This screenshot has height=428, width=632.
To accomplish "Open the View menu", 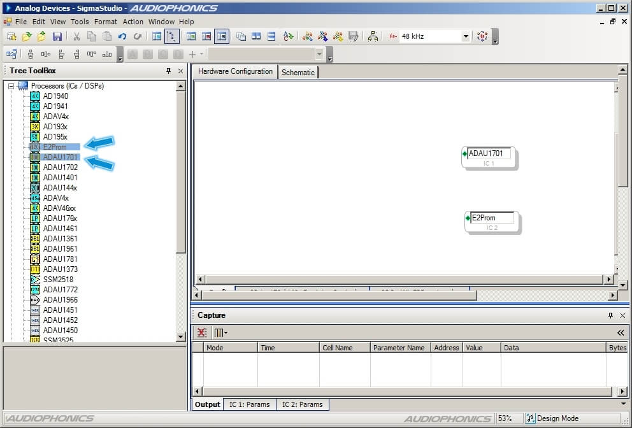I will [57, 22].
